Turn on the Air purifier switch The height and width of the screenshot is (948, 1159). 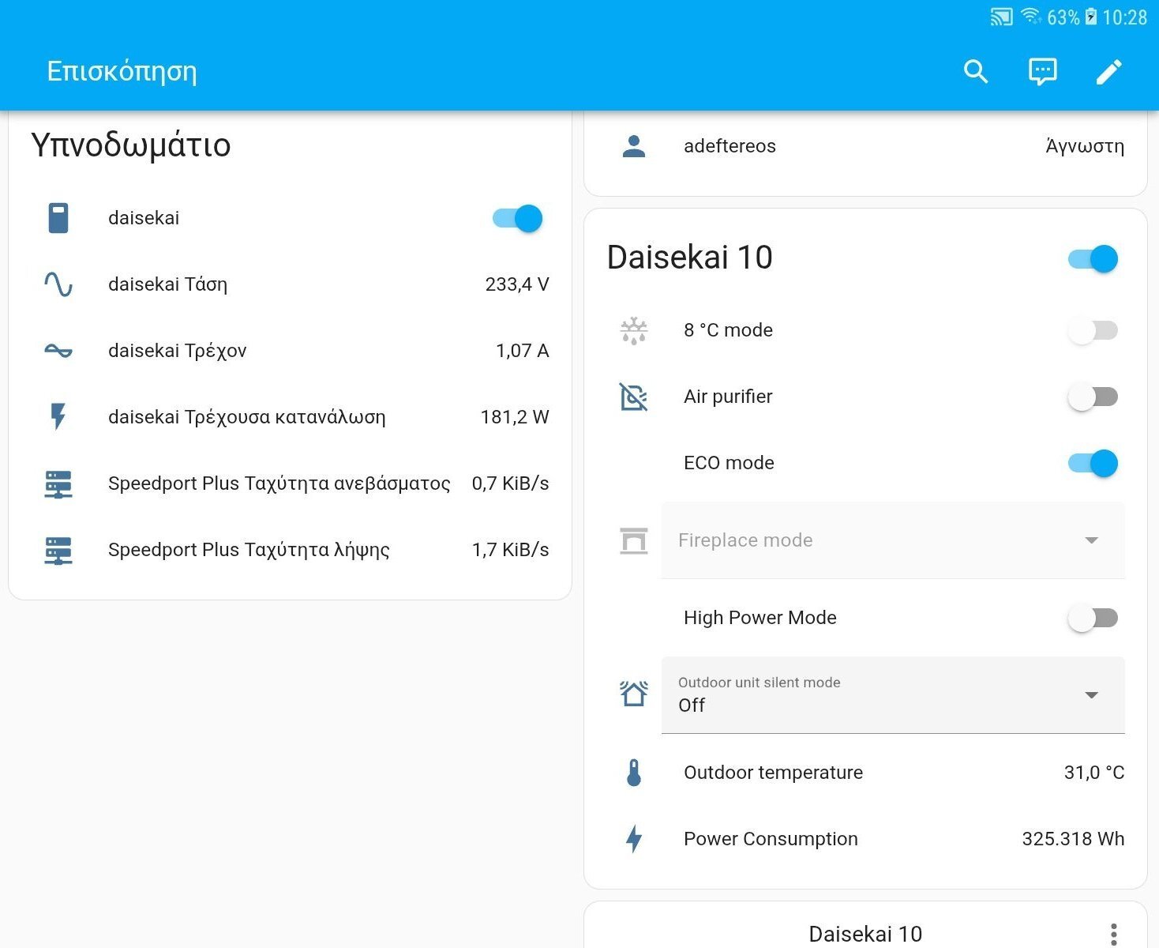point(1093,397)
